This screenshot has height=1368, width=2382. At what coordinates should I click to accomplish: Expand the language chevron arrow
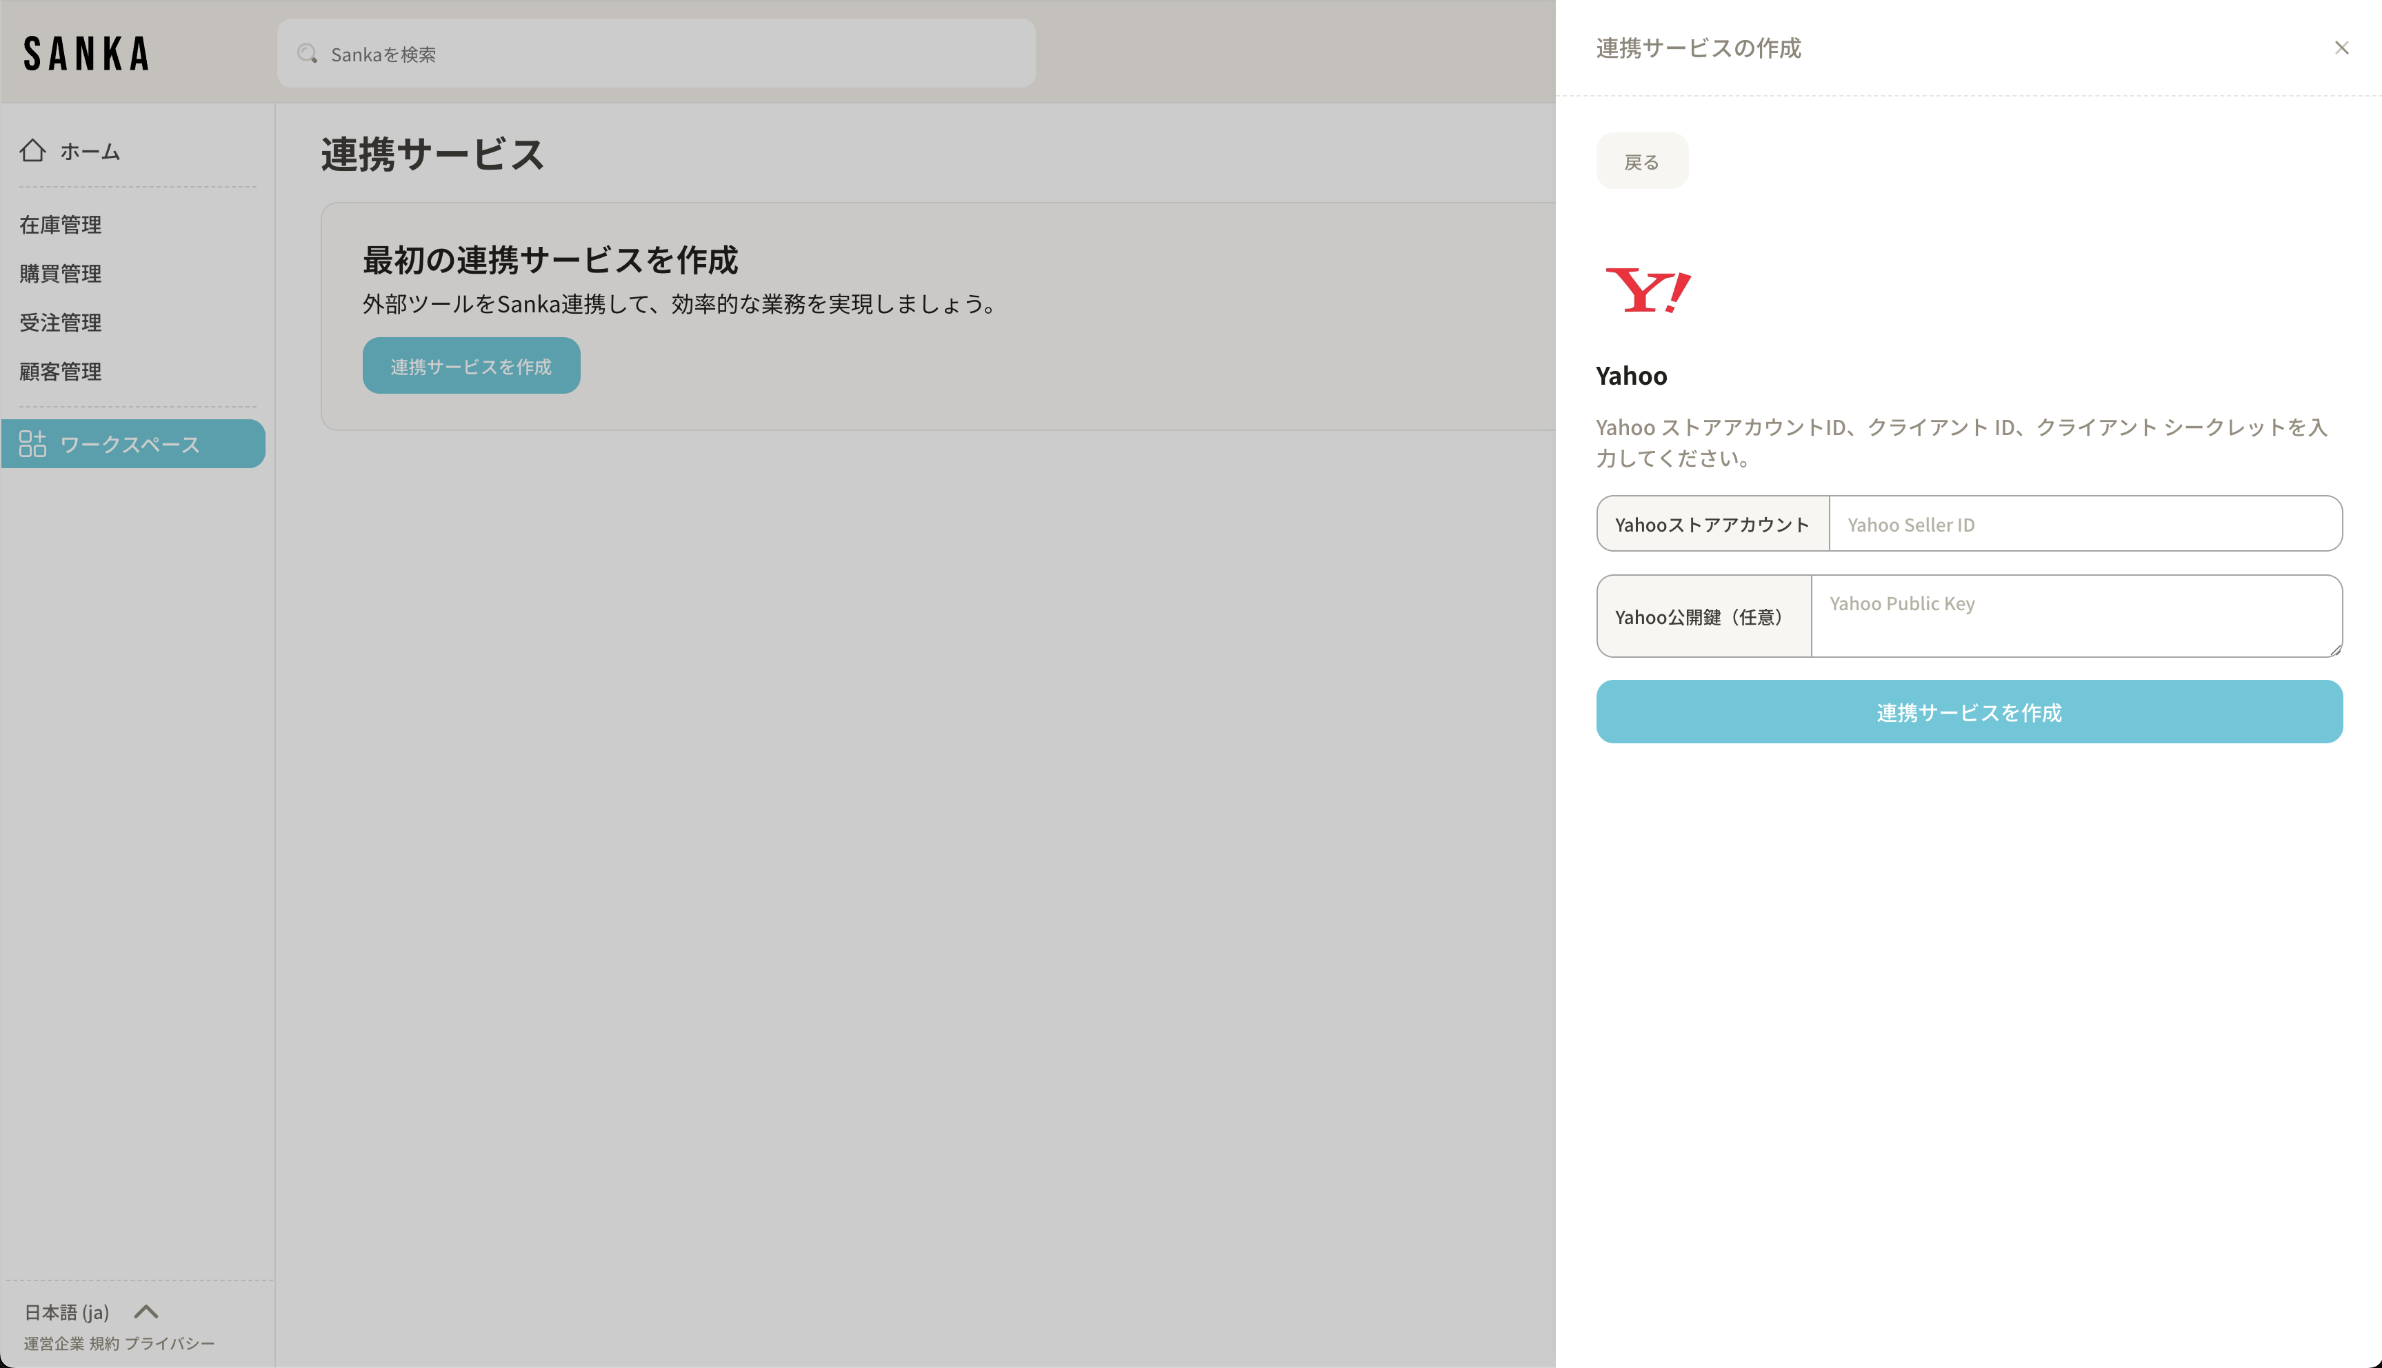[x=147, y=1311]
